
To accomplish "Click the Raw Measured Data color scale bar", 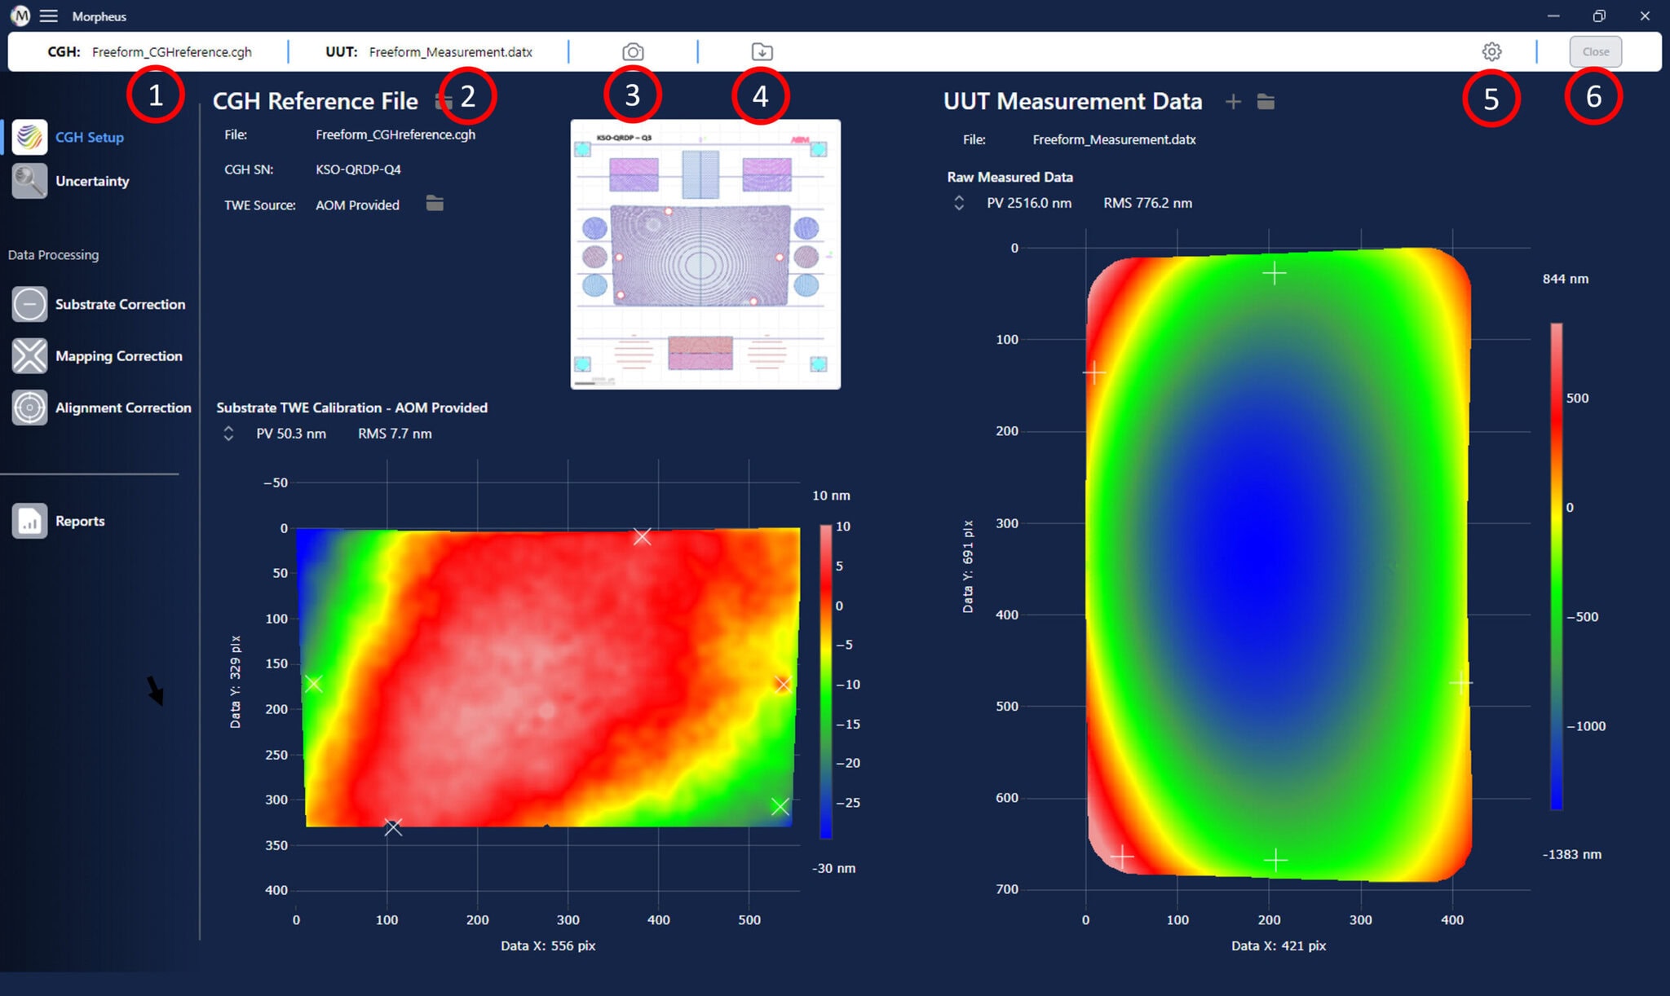I will pos(1556,566).
